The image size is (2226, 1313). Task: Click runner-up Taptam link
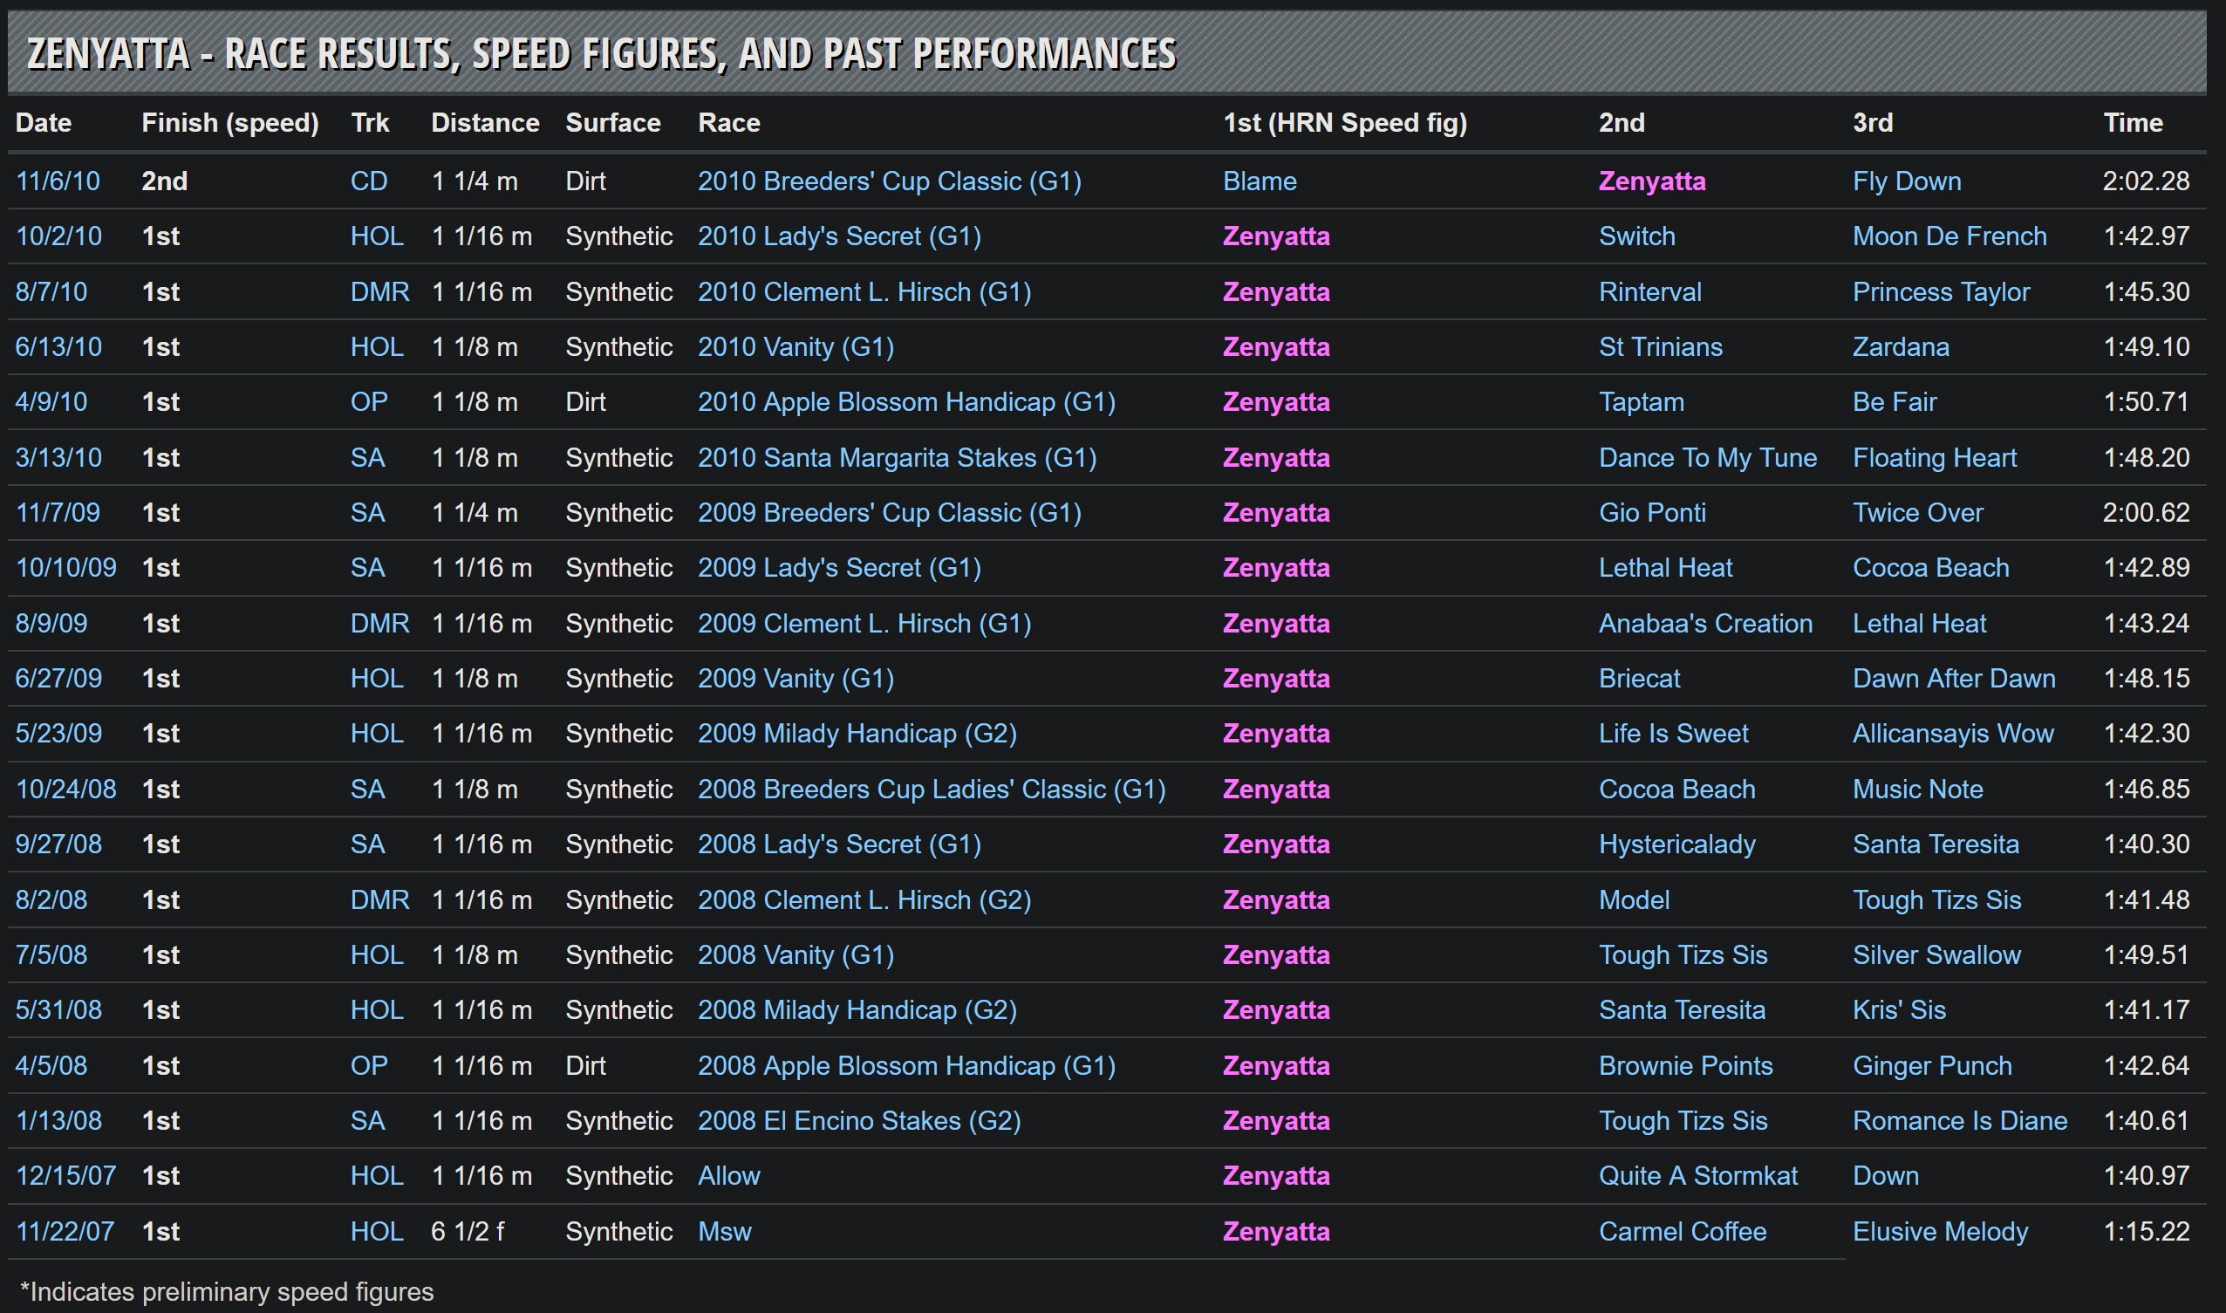coord(1641,401)
